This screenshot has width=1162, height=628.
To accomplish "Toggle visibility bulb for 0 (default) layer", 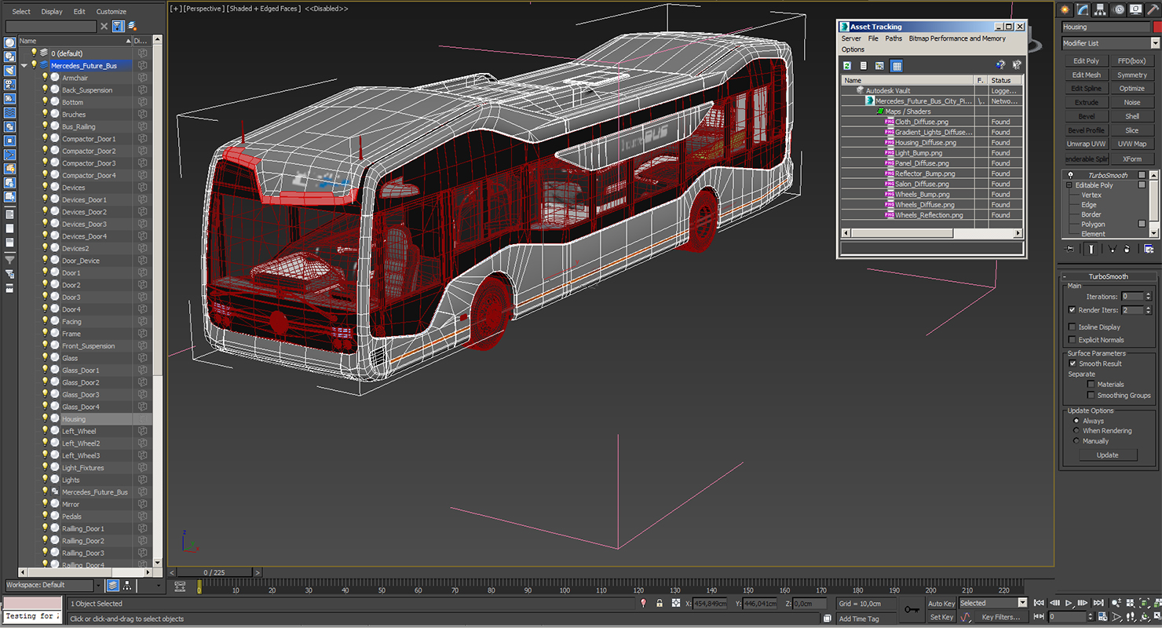I will tap(34, 53).
